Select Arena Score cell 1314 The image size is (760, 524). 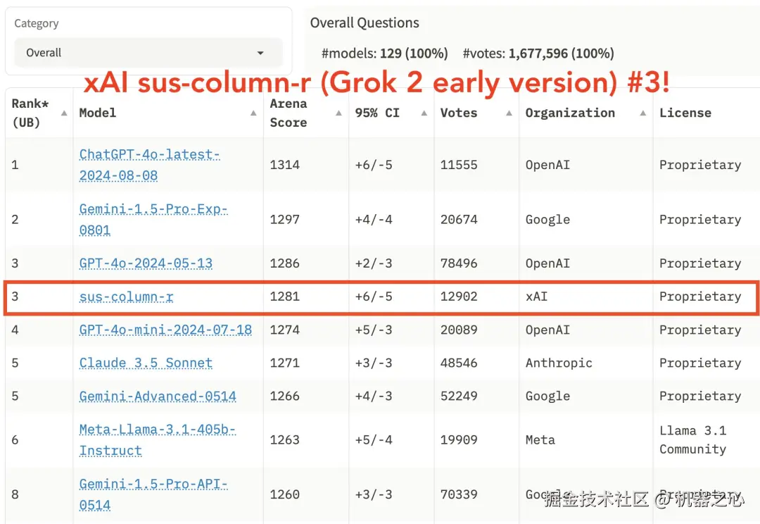pyautogui.click(x=284, y=165)
